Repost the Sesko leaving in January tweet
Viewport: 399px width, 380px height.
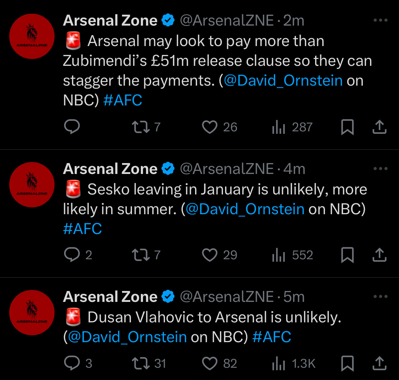140,255
